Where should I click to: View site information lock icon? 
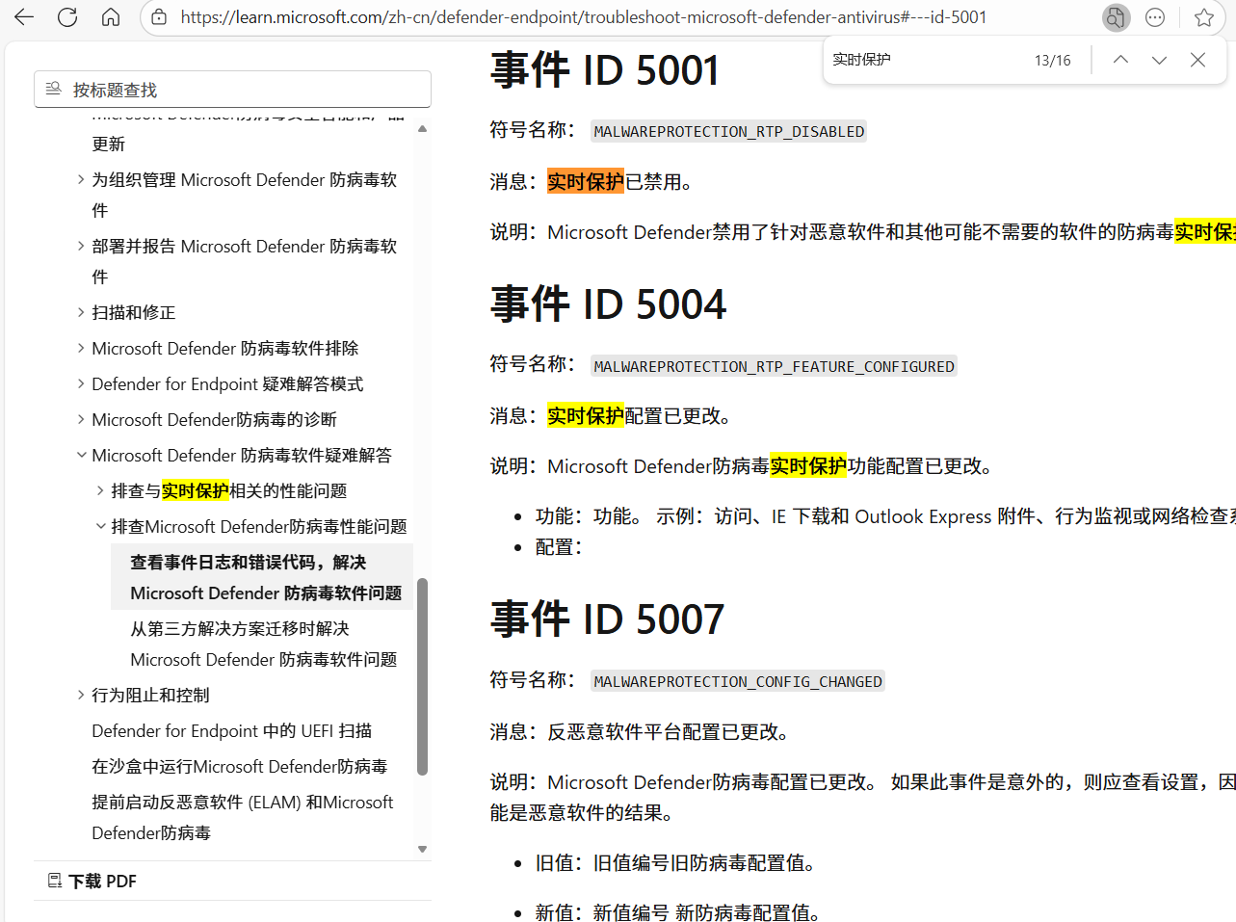point(160,17)
